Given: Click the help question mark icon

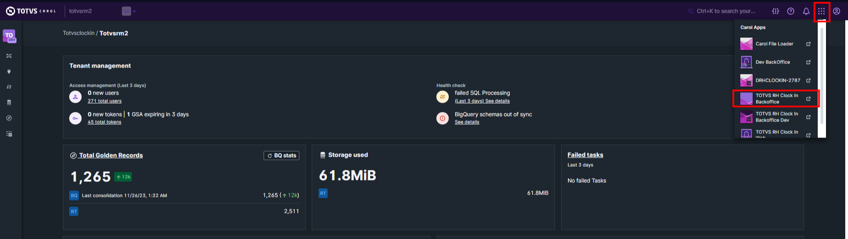Looking at the screenshot, I should [x=791, y=11].
